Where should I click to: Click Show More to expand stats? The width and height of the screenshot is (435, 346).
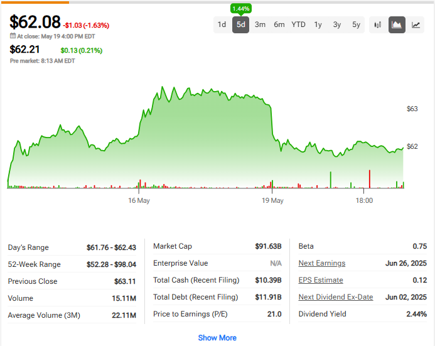pos(217,338)
